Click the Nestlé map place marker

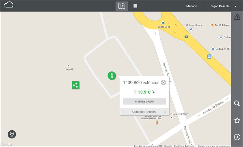68,66
